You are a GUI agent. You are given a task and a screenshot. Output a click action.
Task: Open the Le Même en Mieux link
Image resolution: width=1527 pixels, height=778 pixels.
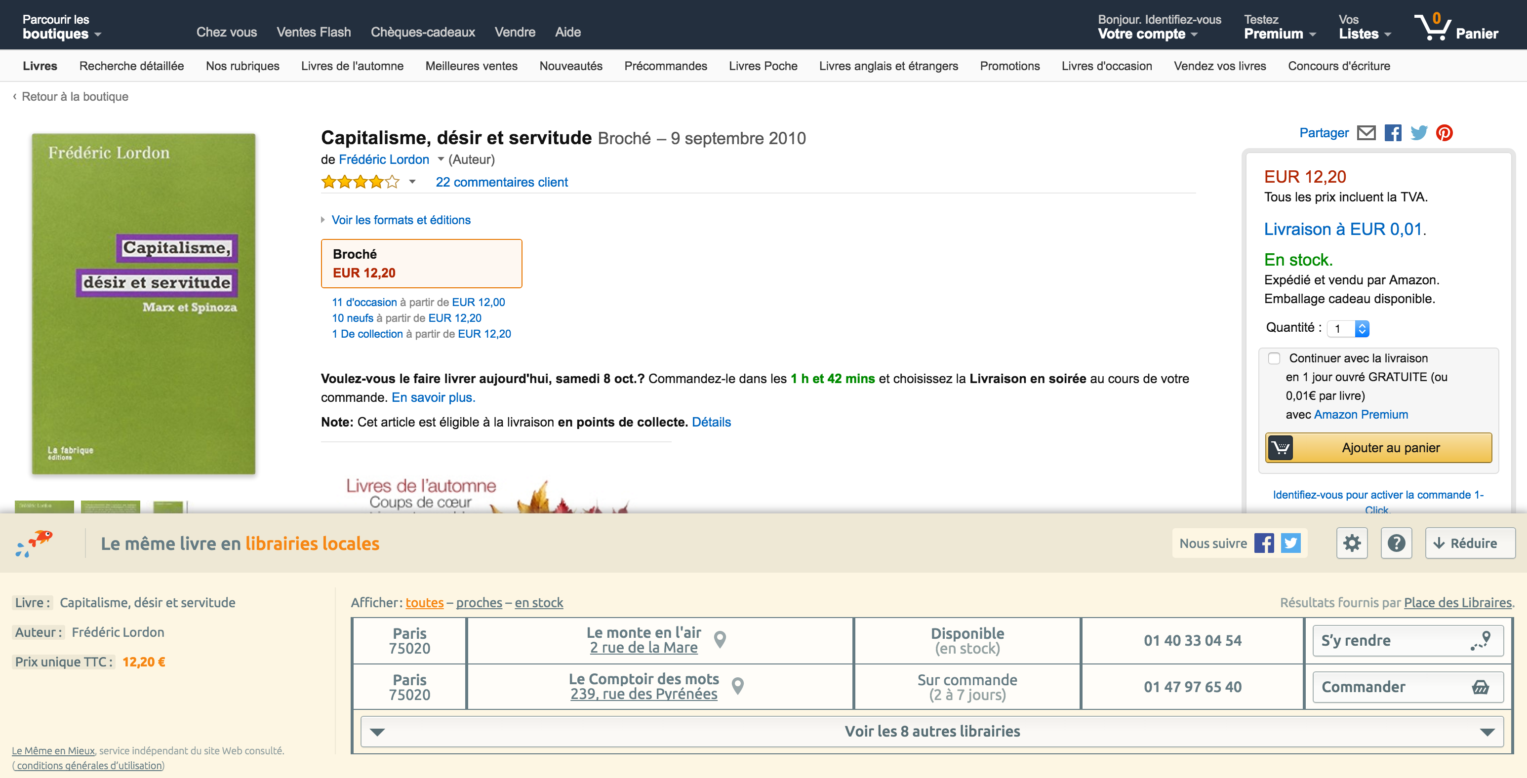coord(53,751)
